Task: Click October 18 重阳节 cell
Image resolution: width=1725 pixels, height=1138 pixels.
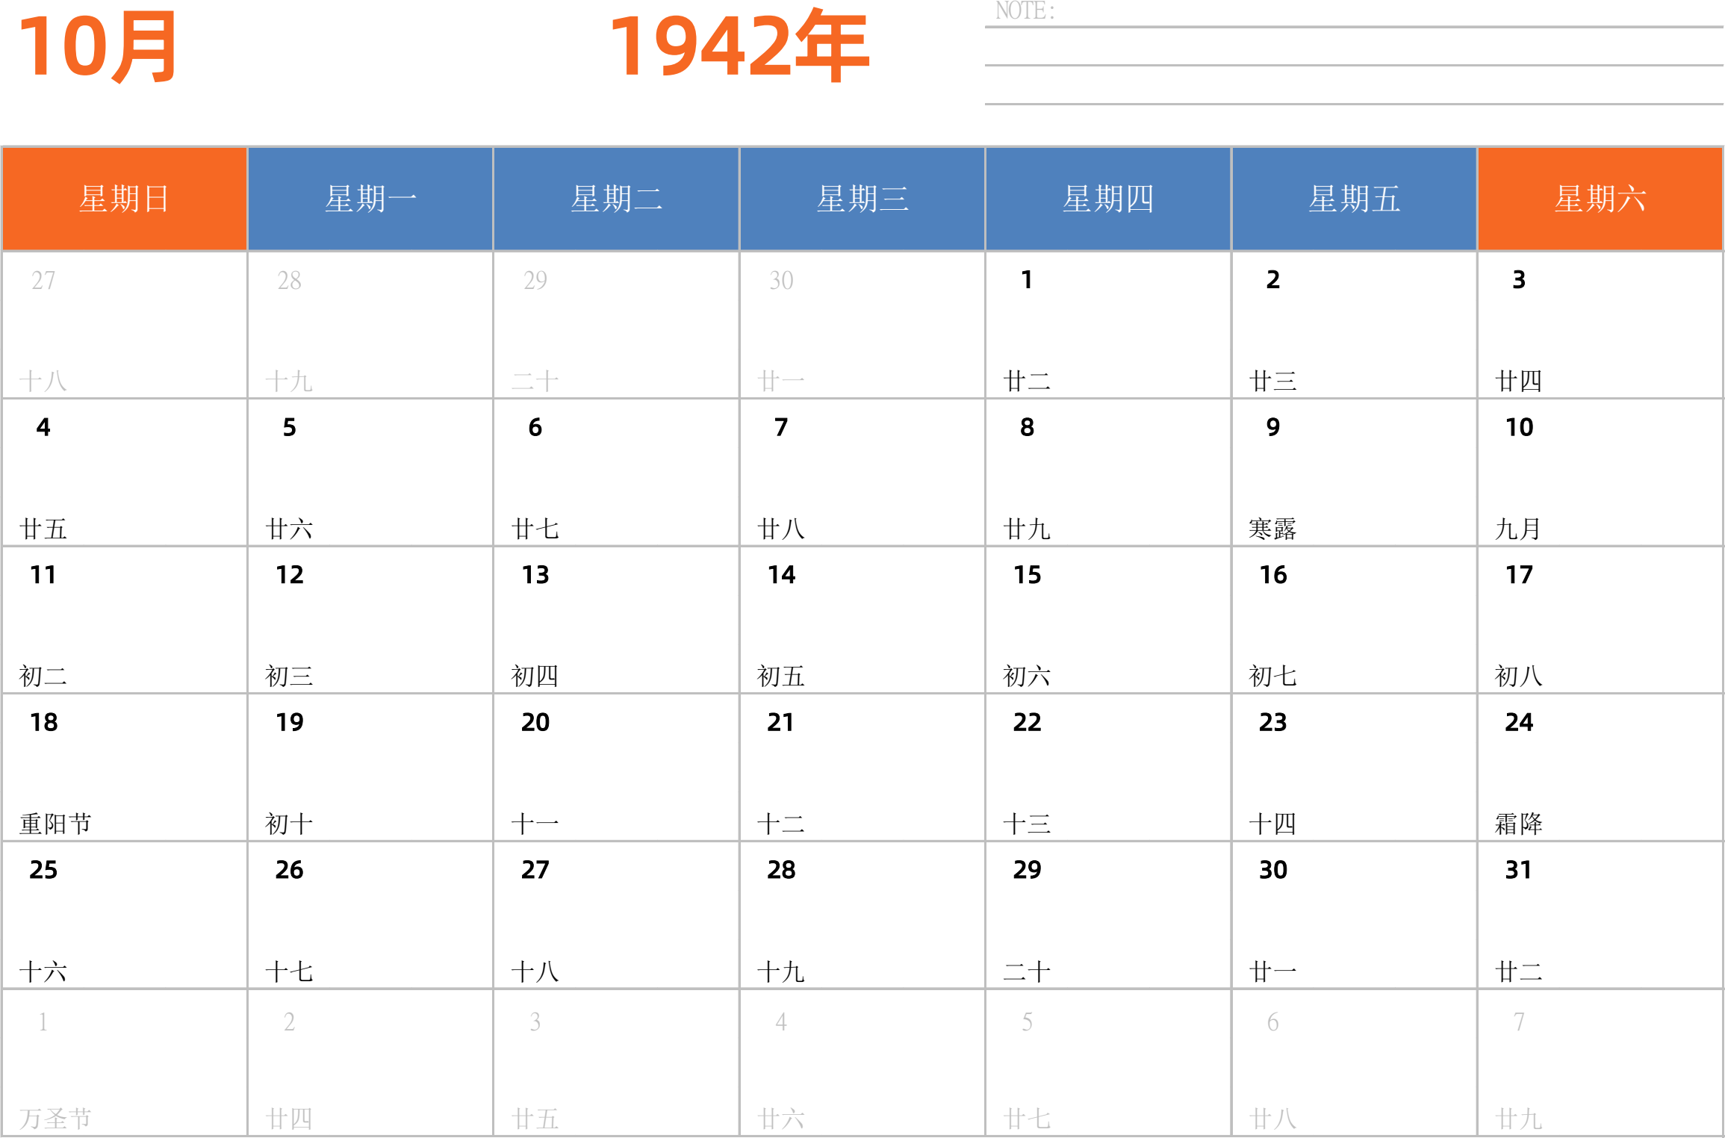Action: click(125, 768)
